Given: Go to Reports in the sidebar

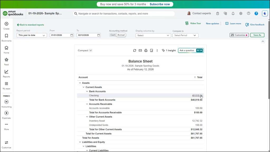Looking at the screenshot, I should [6, 73].
